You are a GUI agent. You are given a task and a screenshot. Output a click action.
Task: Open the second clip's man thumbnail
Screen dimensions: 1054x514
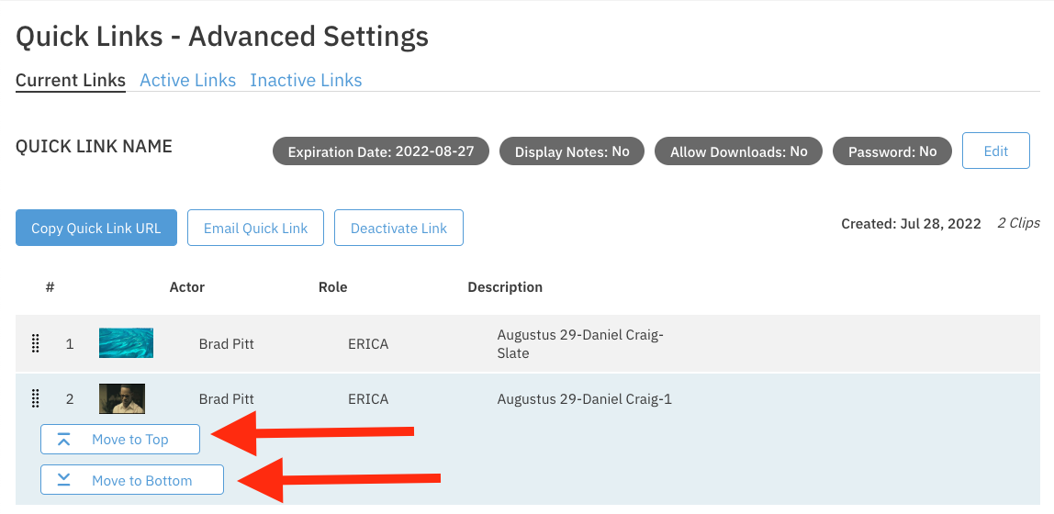point(122,398)
